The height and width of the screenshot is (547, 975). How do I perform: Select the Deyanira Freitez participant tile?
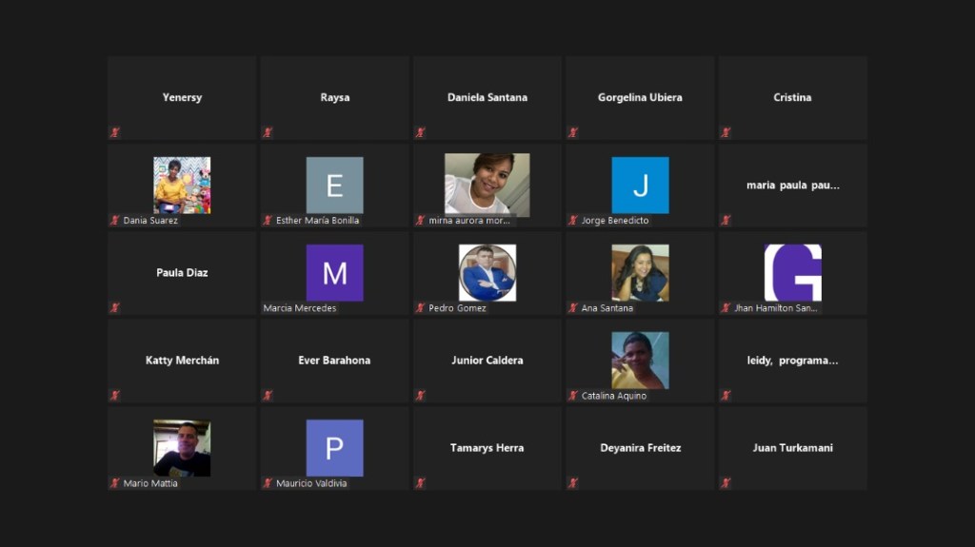click(x=640, y=448)
